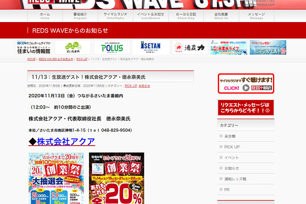Viewport: 306px width, 204px height.
Task: Open メッセージ Message menu item
Action: pos(257,16)
